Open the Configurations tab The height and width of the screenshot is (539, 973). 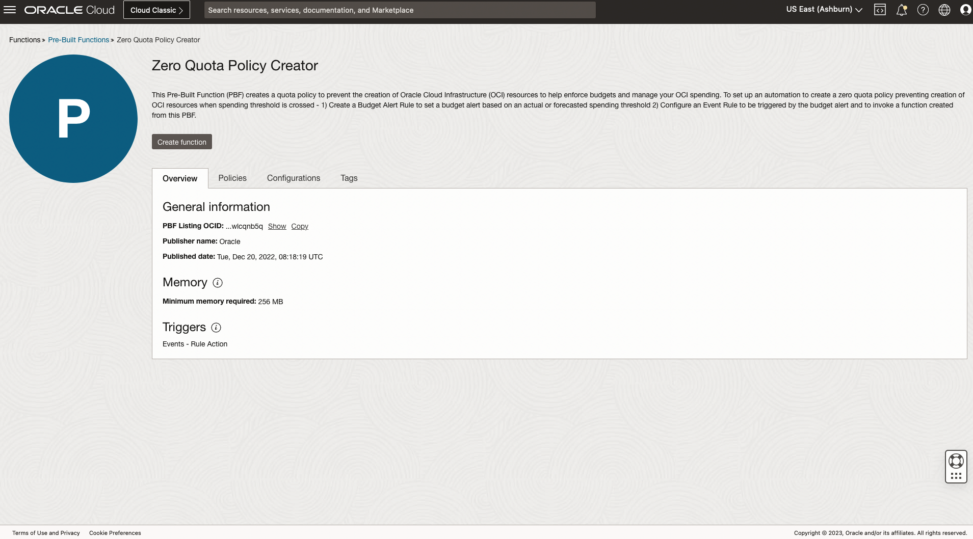pyautogui.click(x=294, y=178)
